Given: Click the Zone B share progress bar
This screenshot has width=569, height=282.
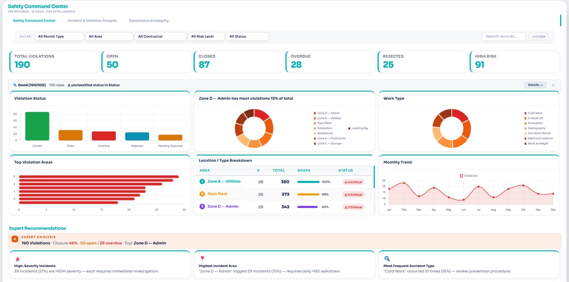Looking at the screenshot, I should (308, 182).
